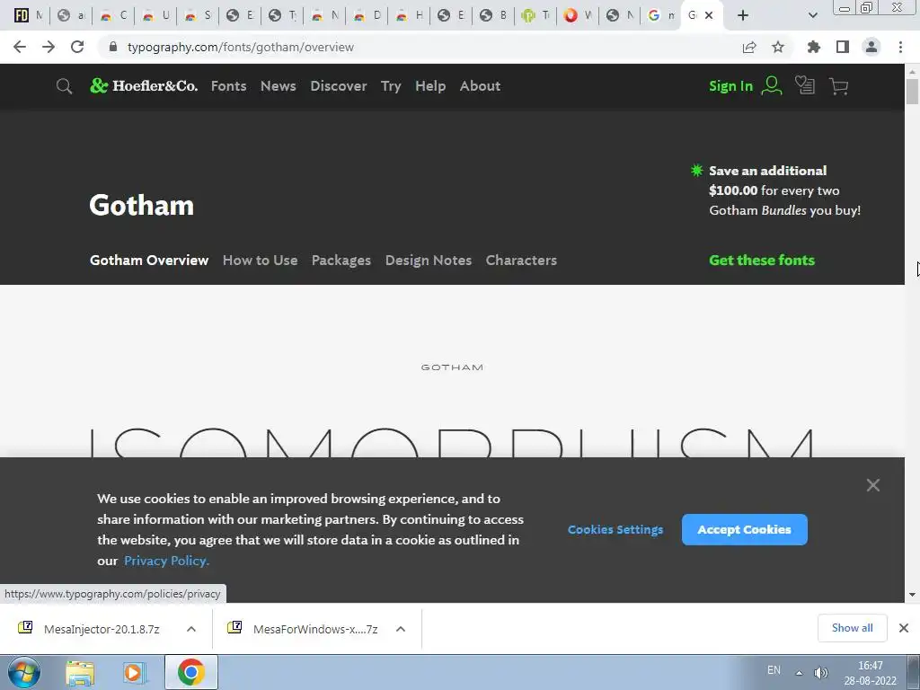Click the volume speaker tray icon
The image size is (920, 690).
[x=821, y=672]
